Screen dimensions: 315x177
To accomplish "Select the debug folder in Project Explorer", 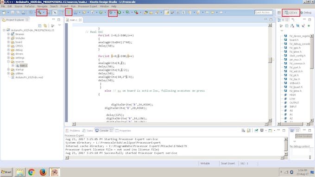I will coord(19,50).
